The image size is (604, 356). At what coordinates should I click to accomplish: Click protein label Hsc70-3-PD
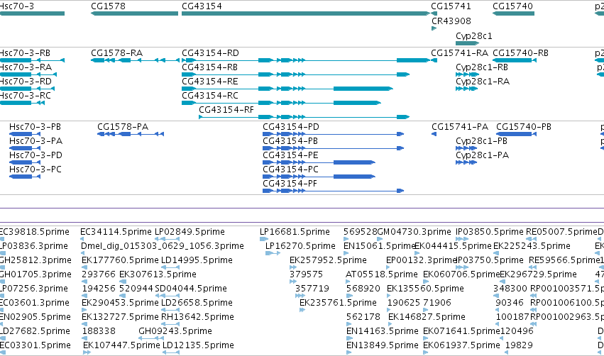point(35,155)
